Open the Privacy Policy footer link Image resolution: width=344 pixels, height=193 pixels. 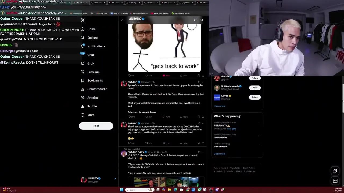tap(235, 168)
